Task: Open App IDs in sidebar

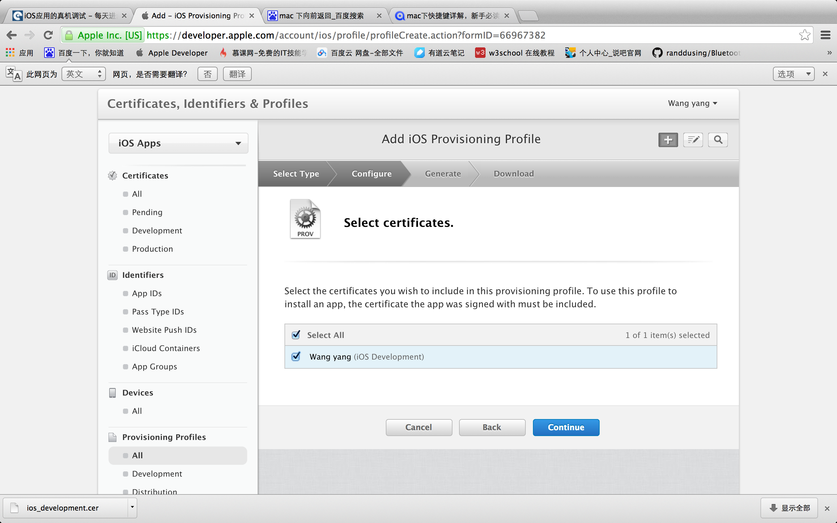Action: point(147,293)
